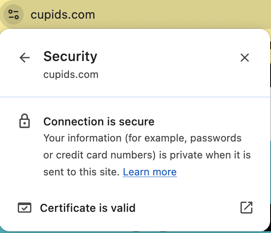Click the Security heading title
The width and height of the screenshot is (271, 233).
[70, 56]
